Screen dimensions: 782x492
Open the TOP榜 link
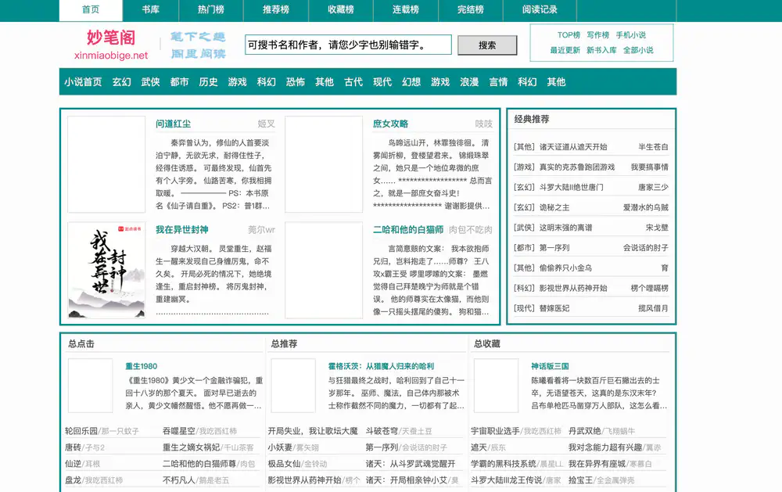click(x=569, y=35)
